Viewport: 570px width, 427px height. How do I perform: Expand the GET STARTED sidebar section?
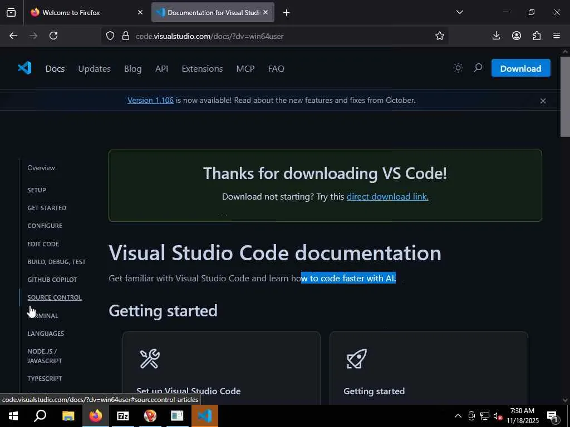coord(47,208)
